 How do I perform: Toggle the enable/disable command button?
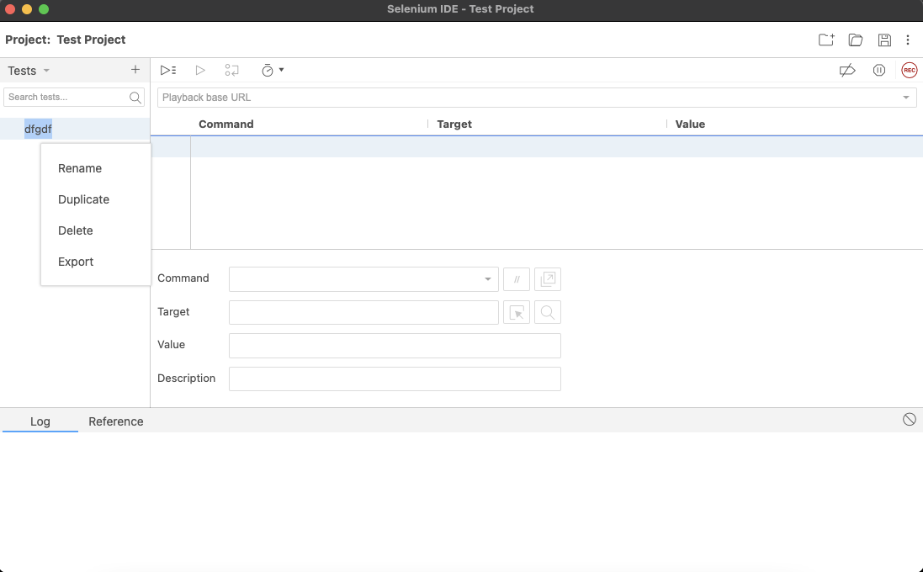517,279
